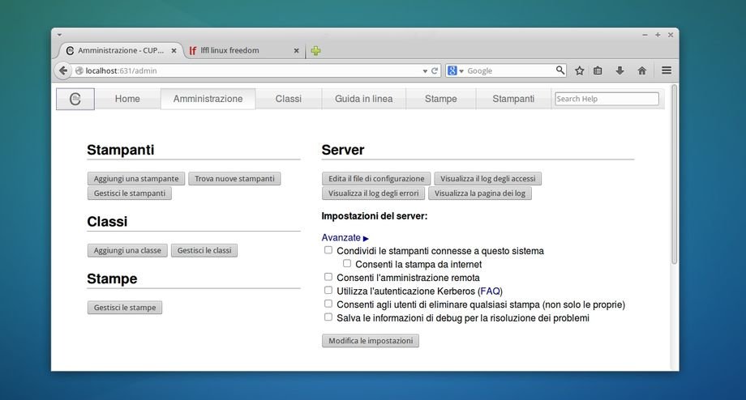
Task: Toggle the Consenti l'amministrazione remota checkbox
Action: click(328, 277)
